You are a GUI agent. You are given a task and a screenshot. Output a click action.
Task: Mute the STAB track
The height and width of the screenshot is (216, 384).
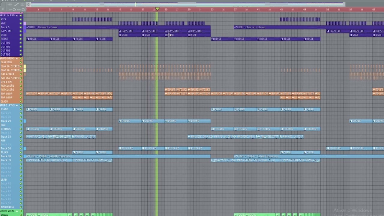tap(21, 35)
